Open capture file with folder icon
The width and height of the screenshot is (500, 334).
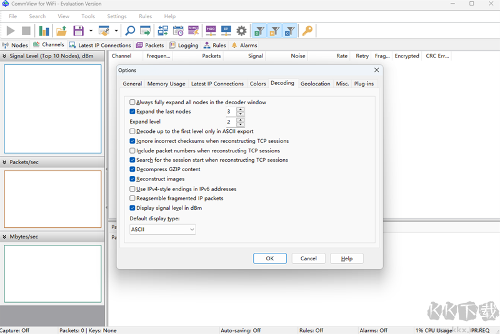click(x=61, y=31)
